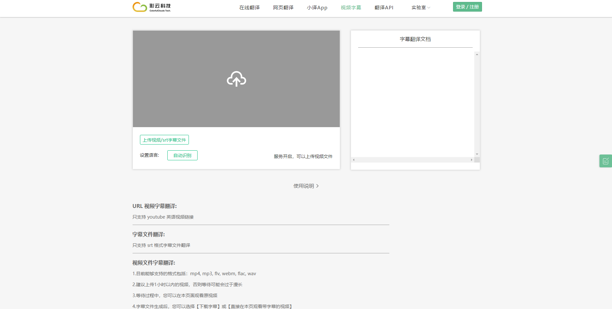Click the left arrow of the horizontal scrollbar
The image size is (612, 309).
(x=353, y=160)
